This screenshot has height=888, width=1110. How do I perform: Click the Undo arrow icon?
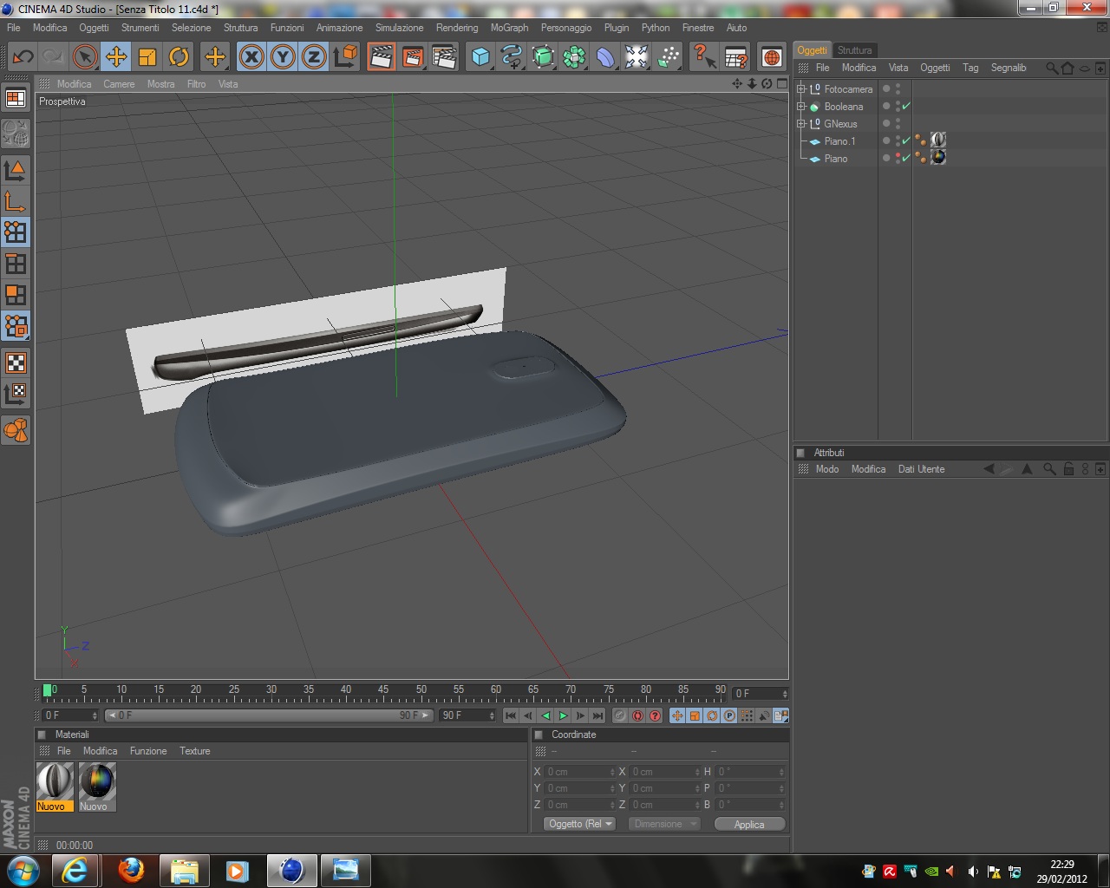[23, 57]
